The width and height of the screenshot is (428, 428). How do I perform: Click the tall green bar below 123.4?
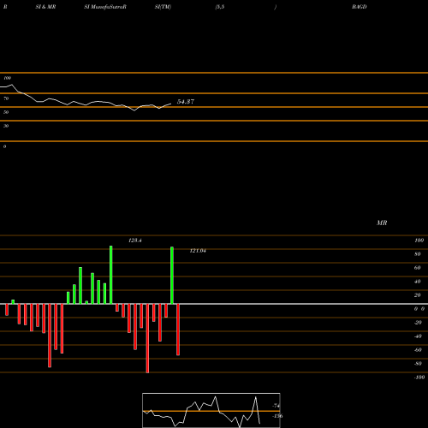[111, 275]
